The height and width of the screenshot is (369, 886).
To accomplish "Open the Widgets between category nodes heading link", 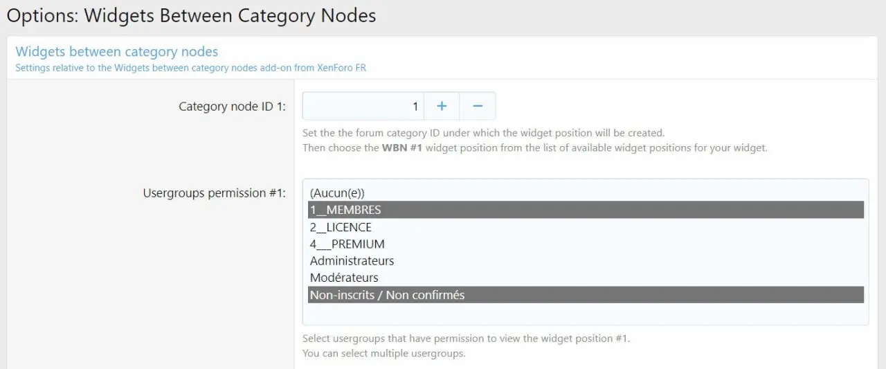I will coord(116,52).
